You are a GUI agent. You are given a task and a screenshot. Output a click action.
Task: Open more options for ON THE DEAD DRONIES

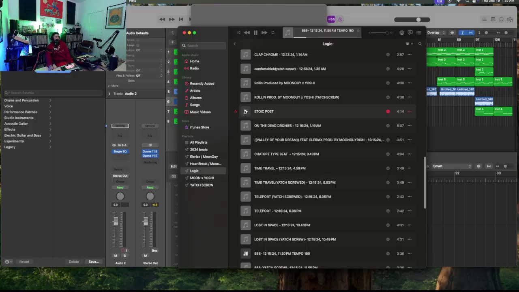(x=410, y=126)
